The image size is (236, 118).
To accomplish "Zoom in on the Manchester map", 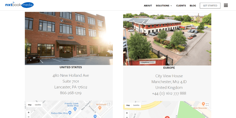I will click(127, 113).
